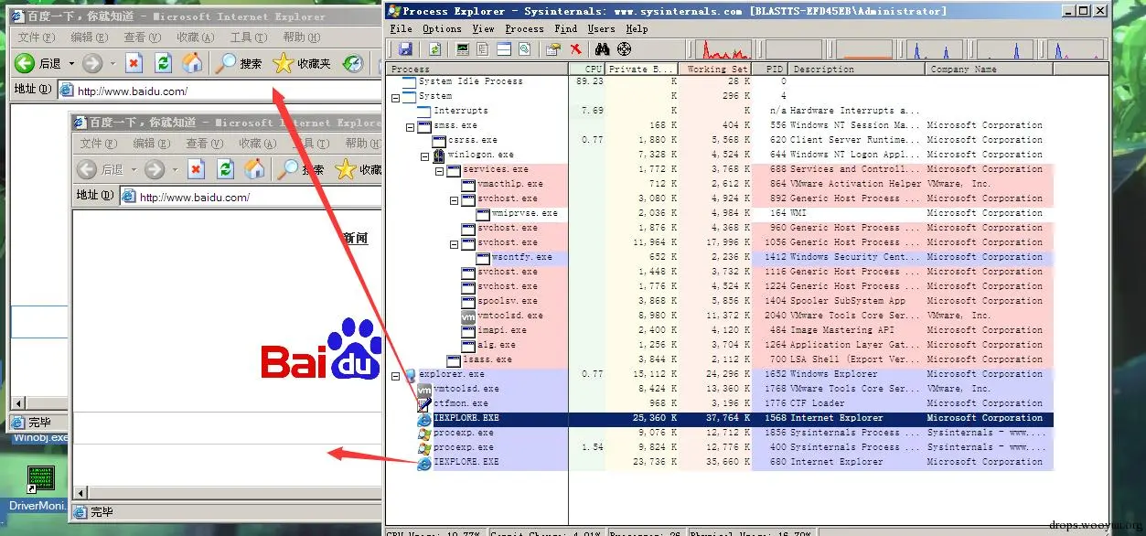The height and width of the screenshot is (536, 1146).
Task: Click Back arrow in the rear IE window
Action: 25,63
